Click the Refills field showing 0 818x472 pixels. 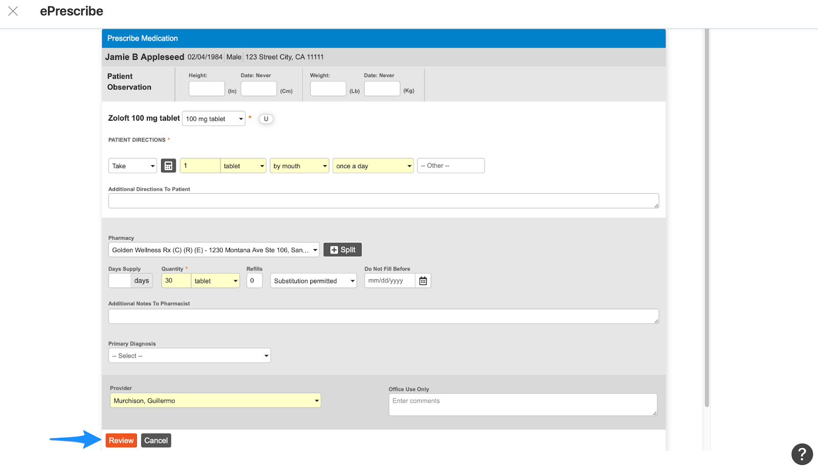(255, 281)
